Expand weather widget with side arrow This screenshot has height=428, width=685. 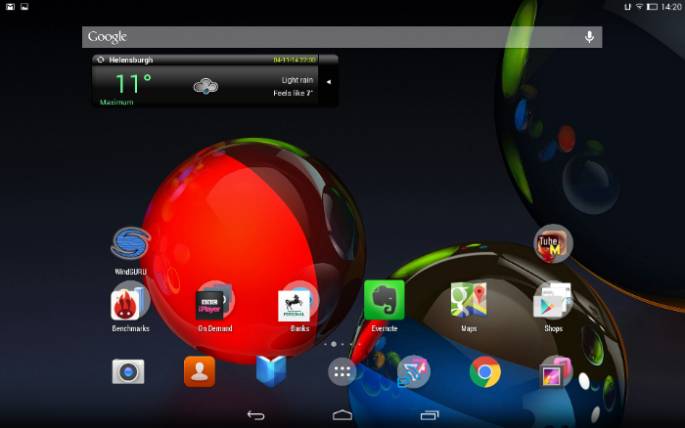[329, 81]
